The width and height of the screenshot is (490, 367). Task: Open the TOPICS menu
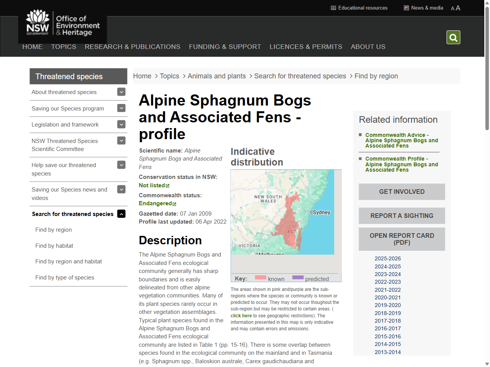(64, 47)
